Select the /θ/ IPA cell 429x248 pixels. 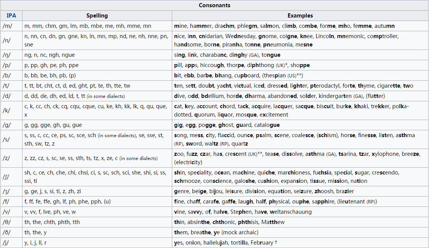tap(11, 222)
